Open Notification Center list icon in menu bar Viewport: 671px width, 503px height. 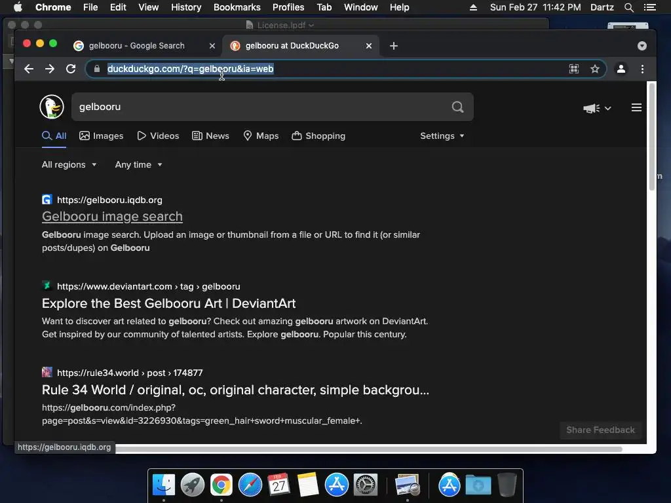[649, 7]
